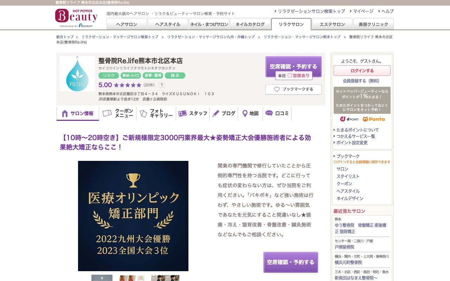This screenshot has width=450, height=281.
Task: Expand たまるポイントについて in the sidebar
Action: click(356, 130)
